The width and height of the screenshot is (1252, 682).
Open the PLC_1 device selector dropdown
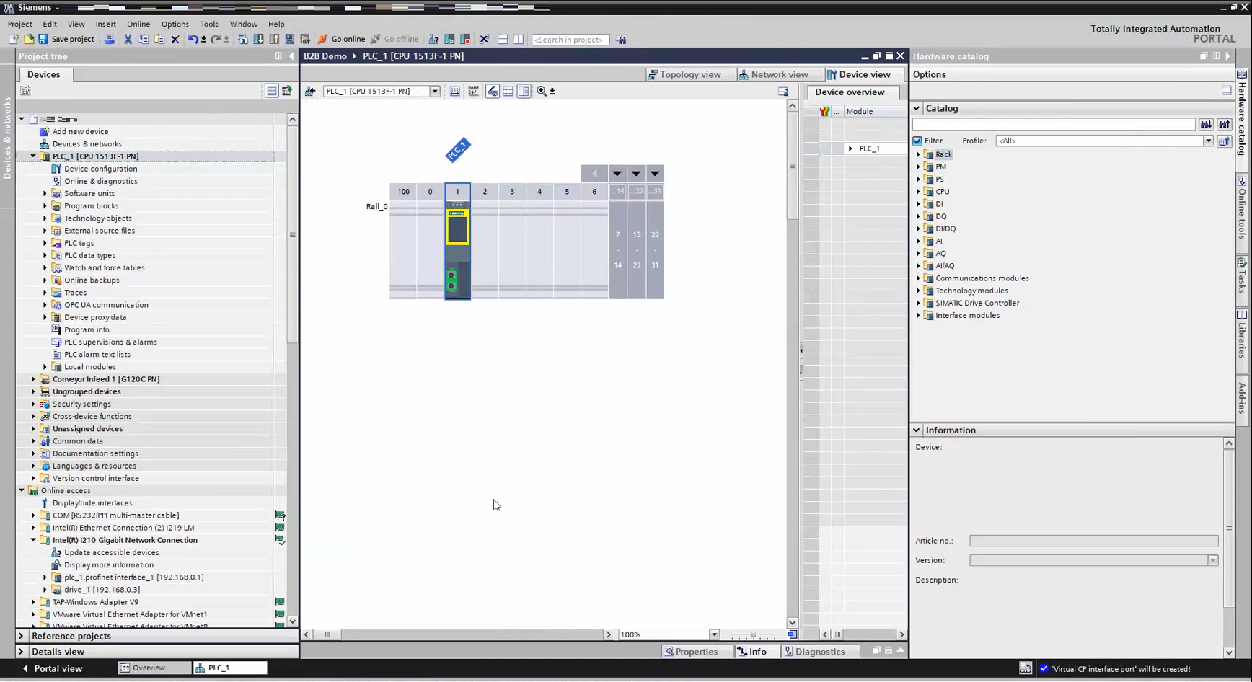(x=435, y=91)
